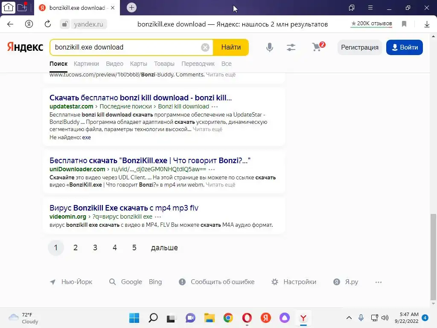The height and width of the screenshot is (328, 437).
Task: Open the taskbar weather widget
Action: coord(23,318)
